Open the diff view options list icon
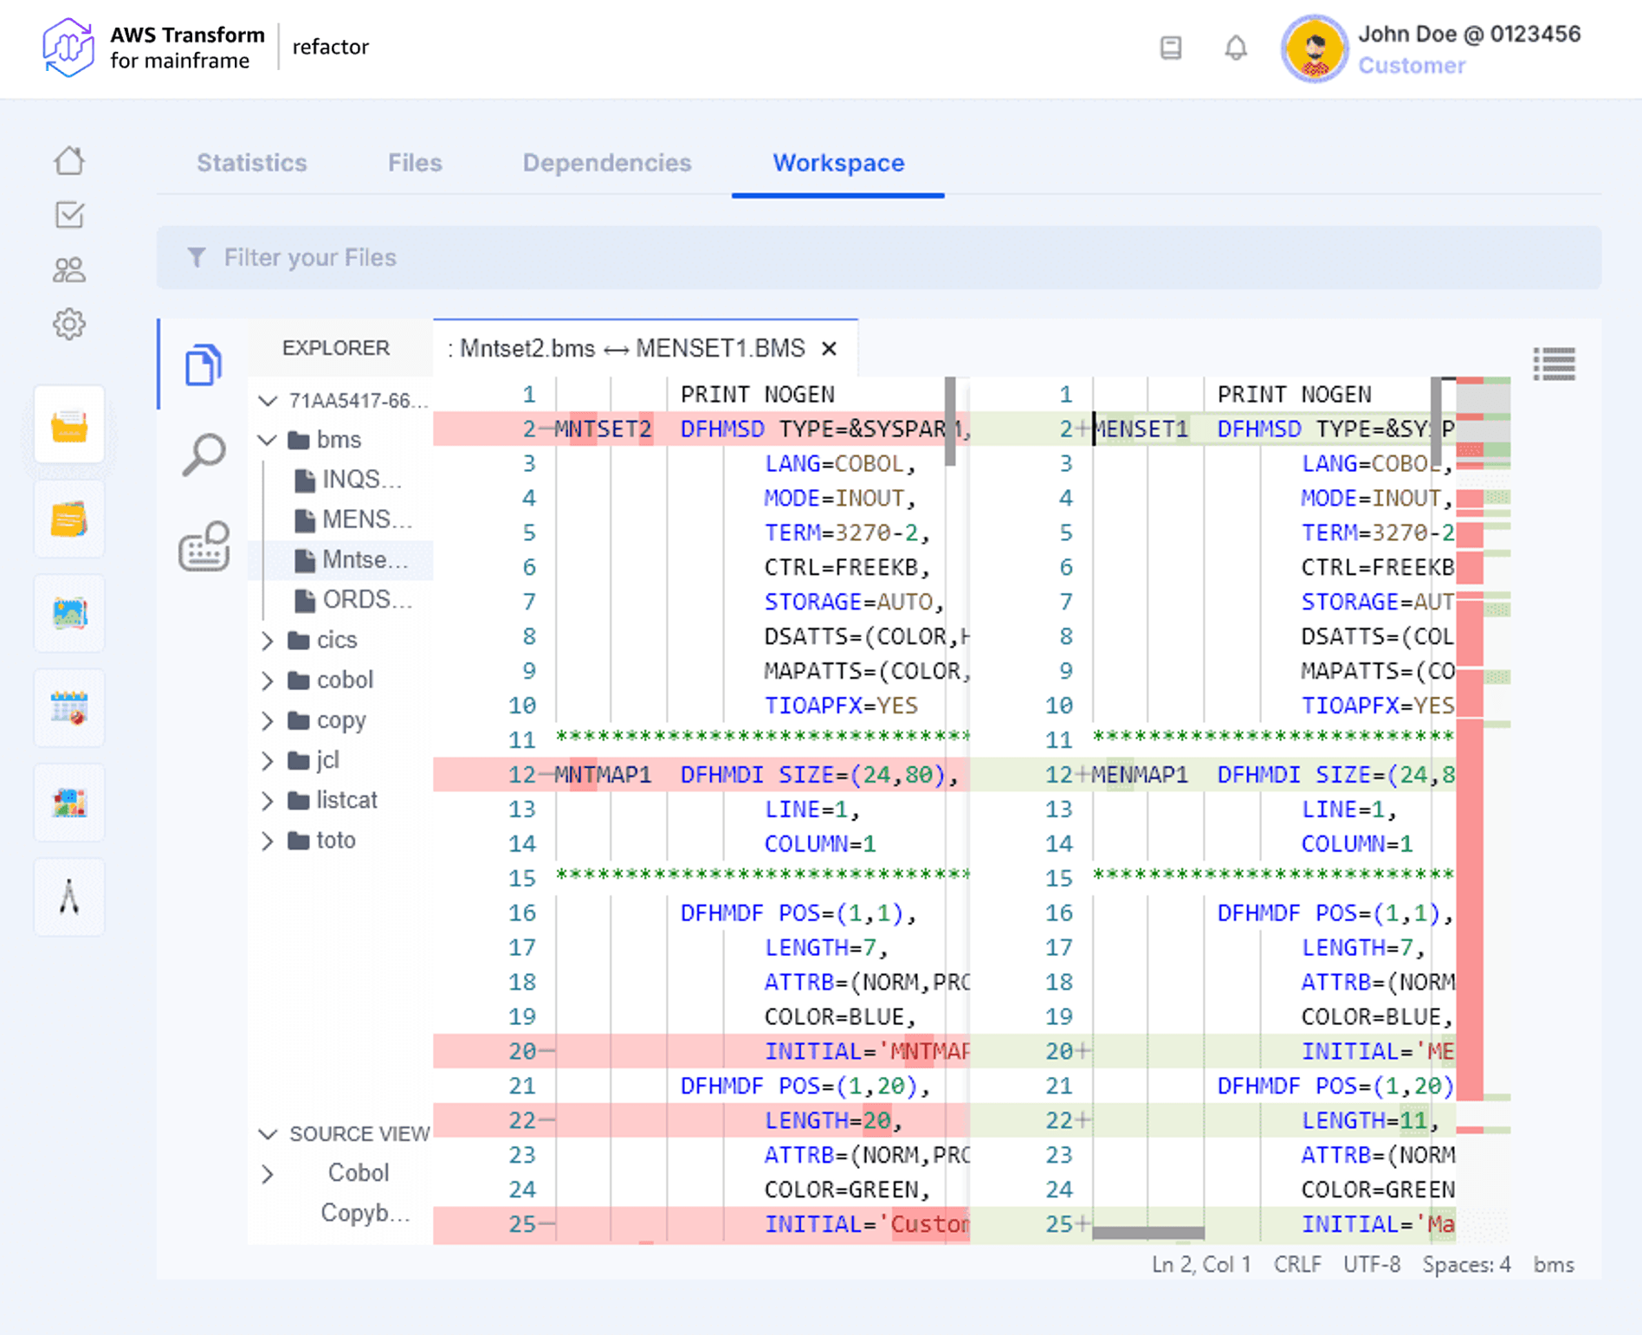This screenshot has height=1335, width=1642. [x=1555, y=364]
